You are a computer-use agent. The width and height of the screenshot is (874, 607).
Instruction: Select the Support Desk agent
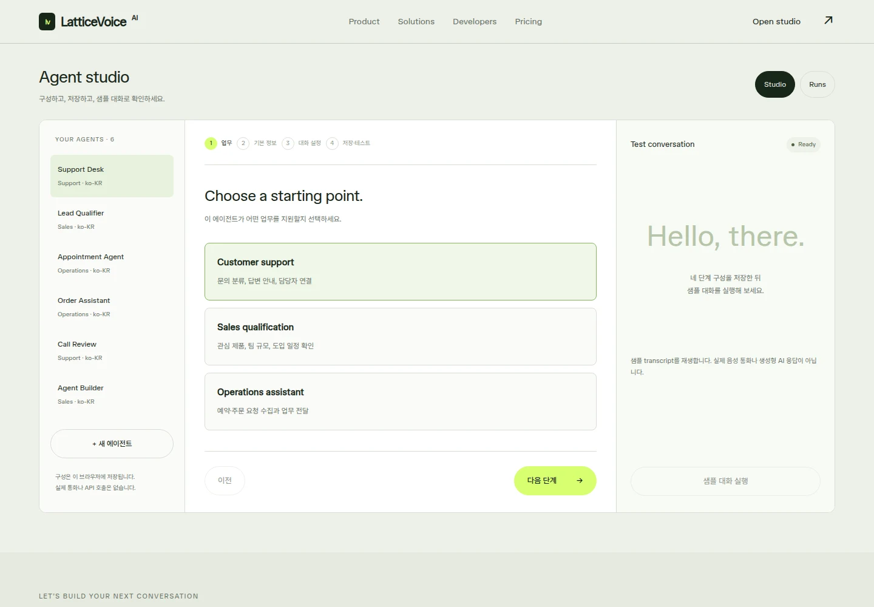click(112, 176)
